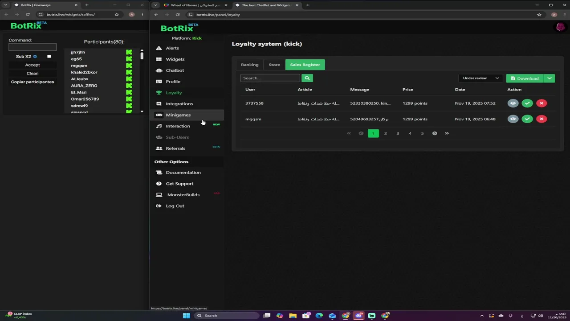Image resolution: width=570 pixels, height=321 pixels.
Task: Open Widgets in the BotRix sidebar
Action: point(175,59)
